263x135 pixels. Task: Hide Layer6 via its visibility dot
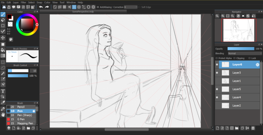pyautogui.click(x=217, y=64)
